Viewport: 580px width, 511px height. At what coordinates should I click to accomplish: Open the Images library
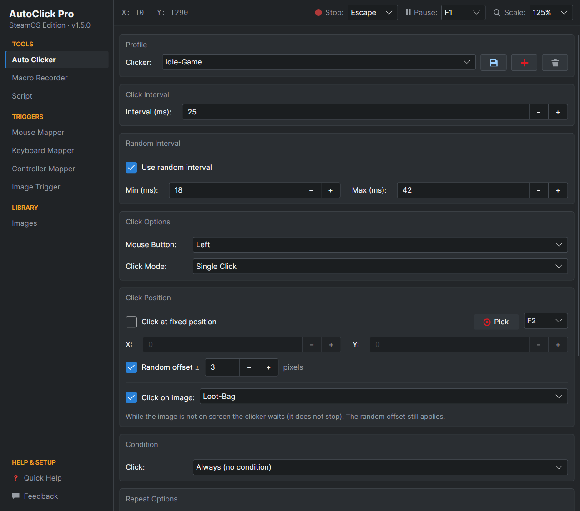pos(56,223)
